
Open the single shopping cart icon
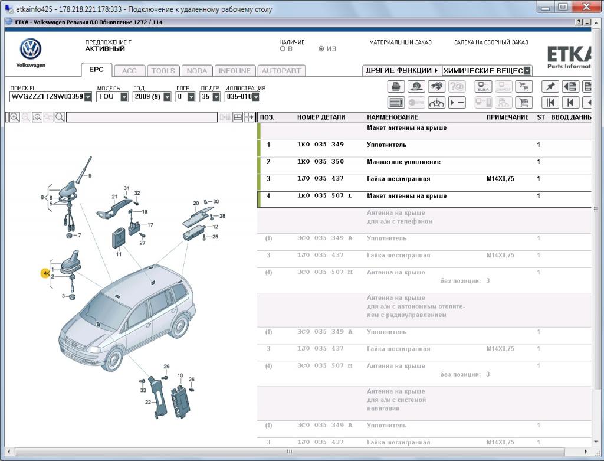click(x=524, y=103)
